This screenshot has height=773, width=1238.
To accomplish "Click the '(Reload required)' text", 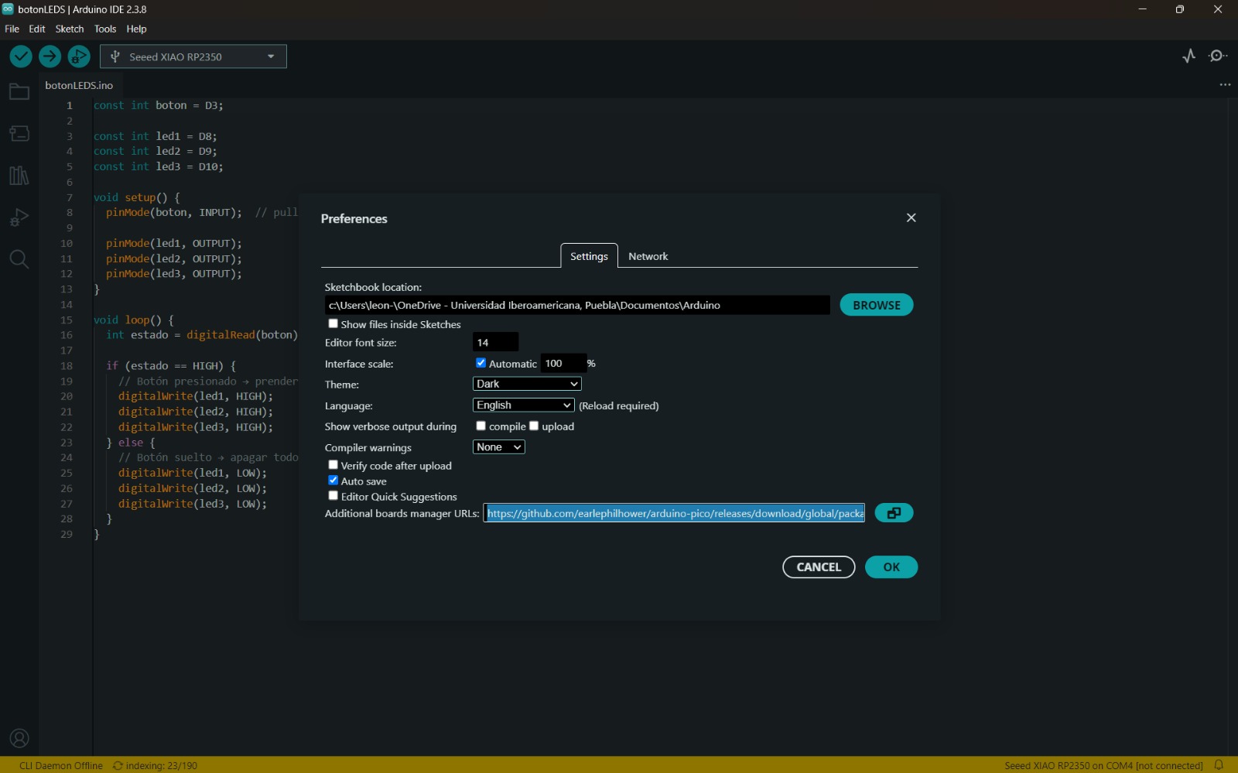I will [619, 405].
